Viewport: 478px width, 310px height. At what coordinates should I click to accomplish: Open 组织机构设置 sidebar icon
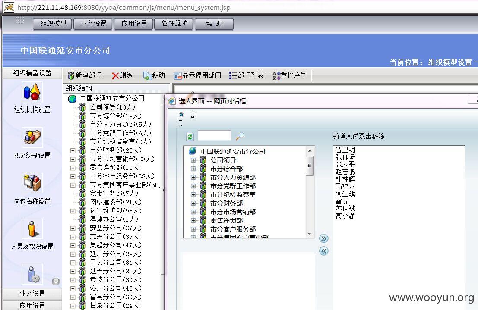pos(32,92)
